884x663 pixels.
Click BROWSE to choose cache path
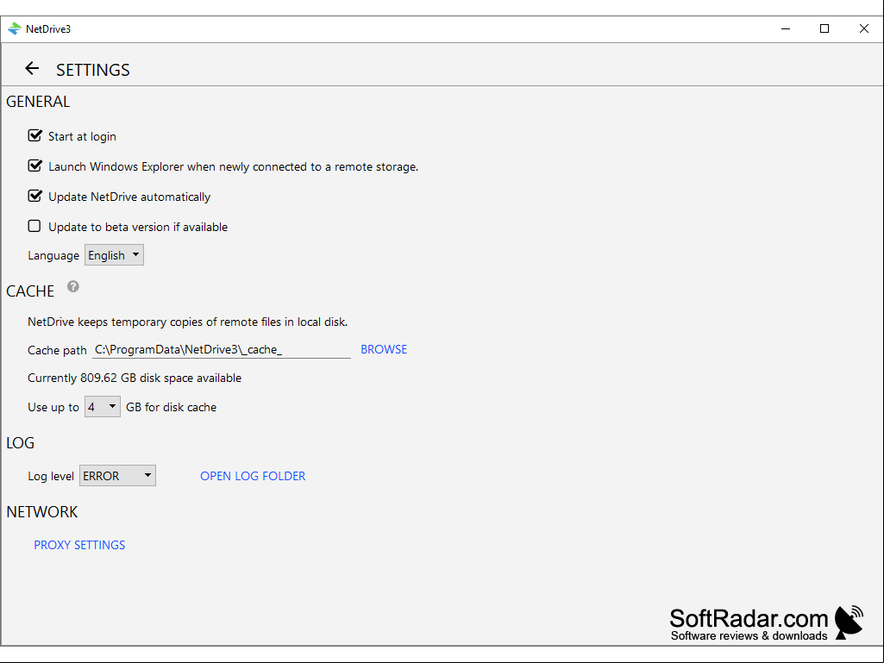[384, 349]
